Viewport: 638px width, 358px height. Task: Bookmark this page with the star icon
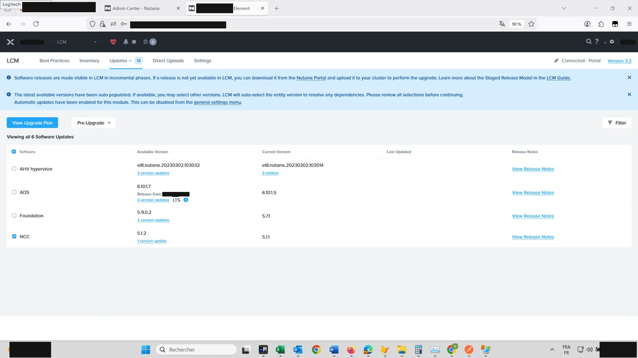coord(531,24)
